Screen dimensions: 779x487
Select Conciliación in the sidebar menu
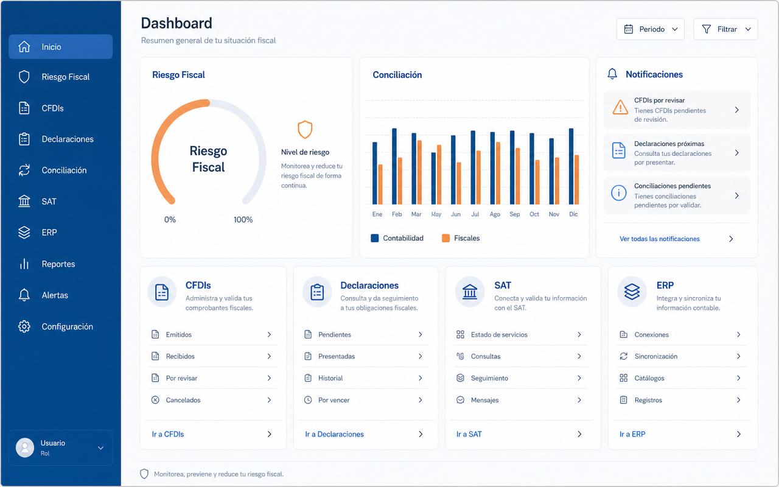60,170
